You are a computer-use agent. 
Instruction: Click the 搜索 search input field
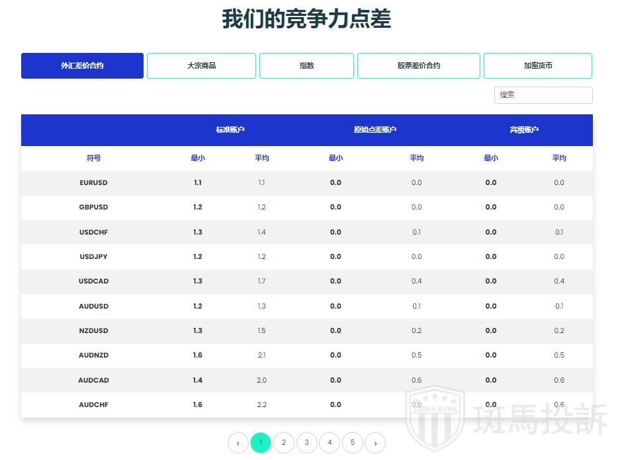click(x=543, y=95)
